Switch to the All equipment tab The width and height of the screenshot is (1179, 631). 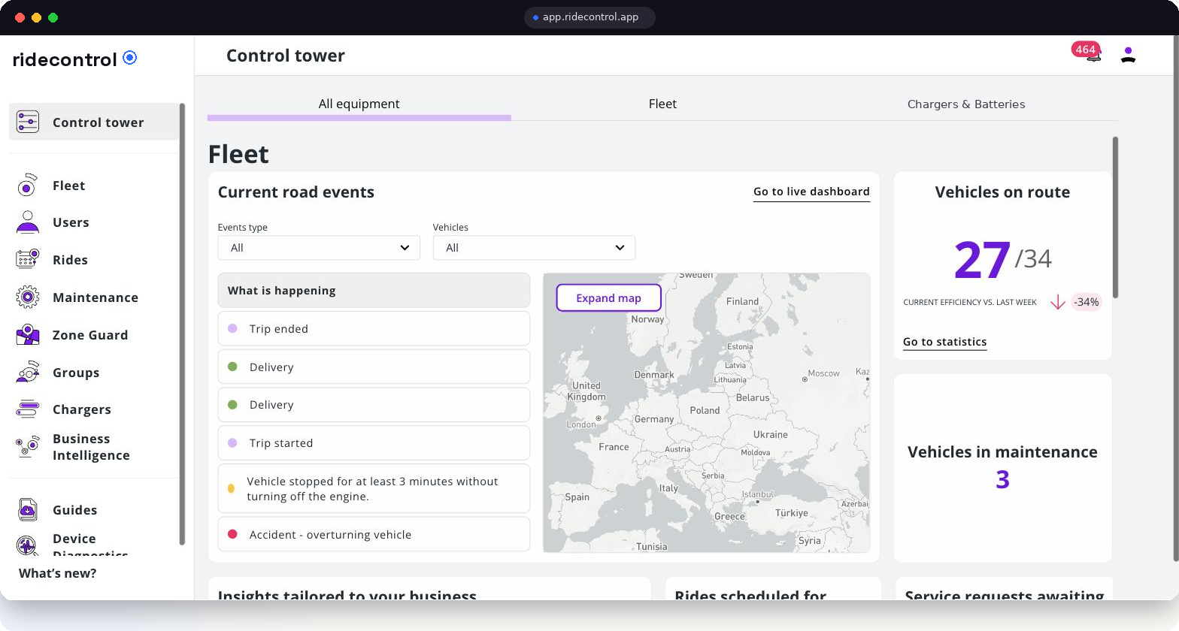pyautogui.click(x=359, y=104)
